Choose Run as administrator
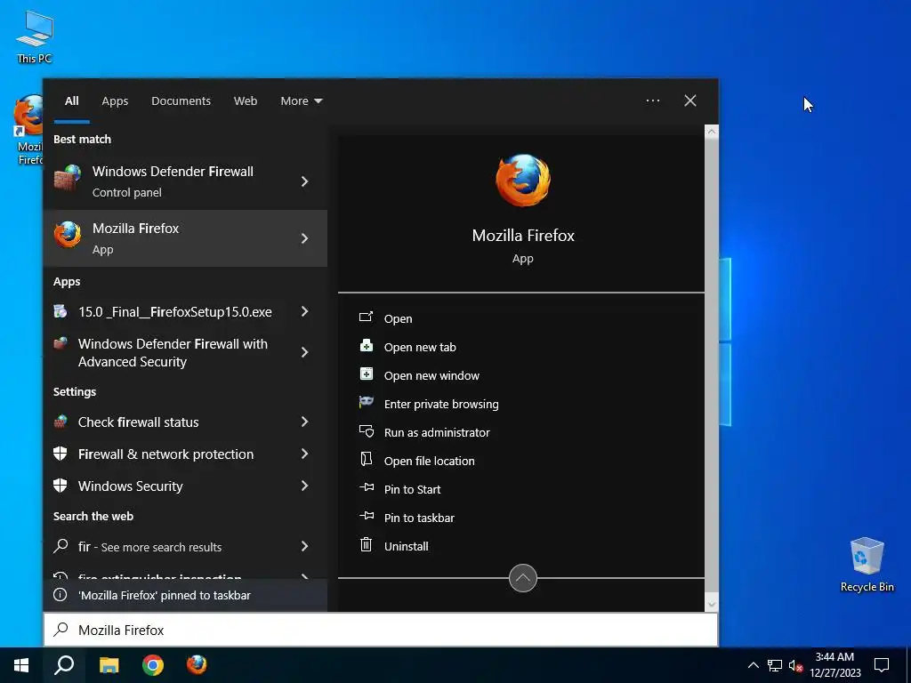The width and height of the screenshot is (911, 683). pyautogui.click(x=436, y=432)
